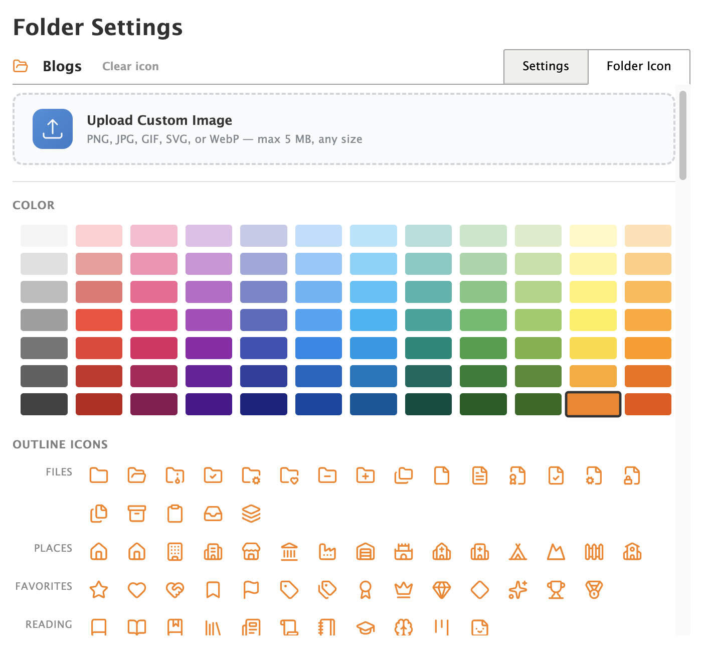Select the folder with heart icon
Image resolution: width=708 pixels, height=650 pixels.
[289, 475]
